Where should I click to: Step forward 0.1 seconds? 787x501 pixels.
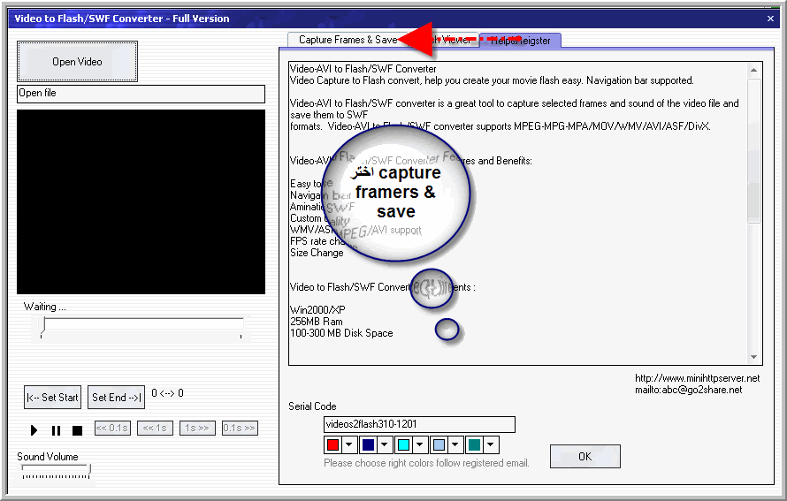pyautogui.click(x=240, y=428)
